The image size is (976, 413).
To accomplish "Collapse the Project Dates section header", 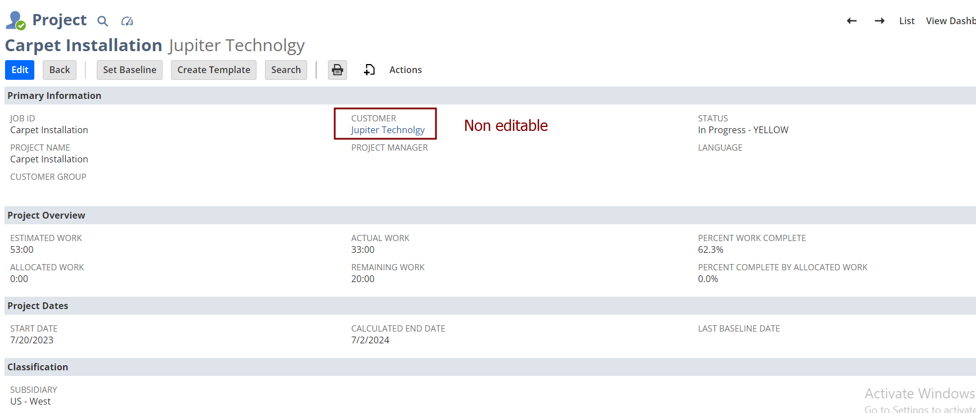I will pos(38,306).
